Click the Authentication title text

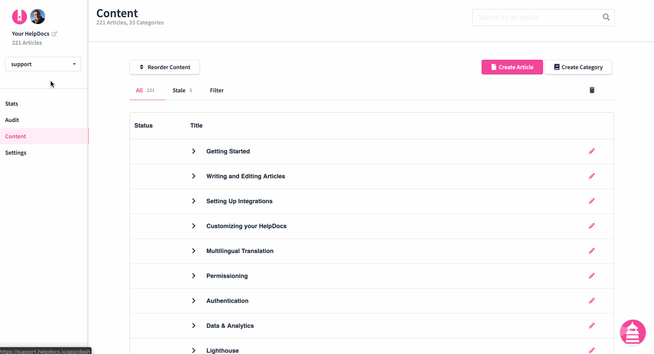point(227,301)
